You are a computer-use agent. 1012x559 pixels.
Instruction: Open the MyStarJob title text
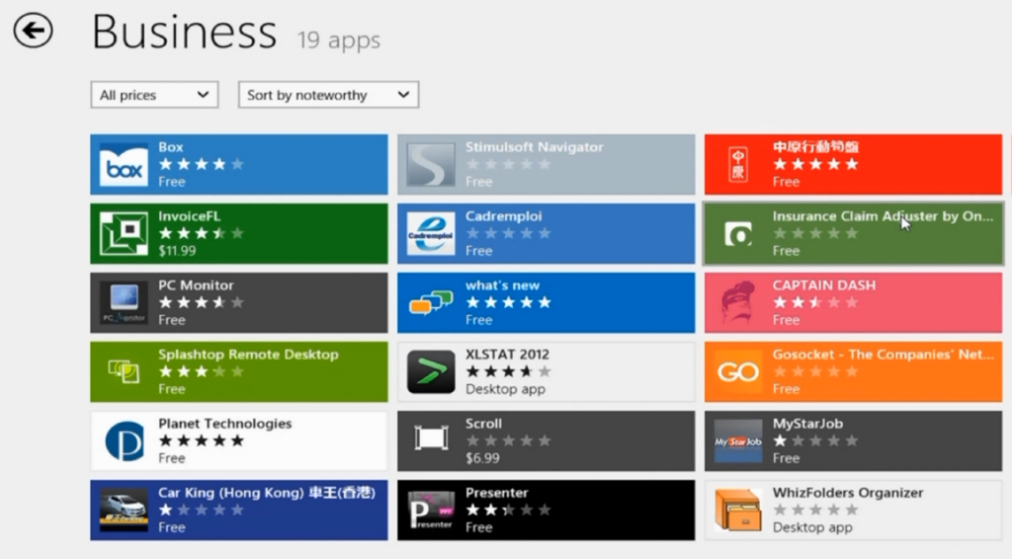coord(807,424)
